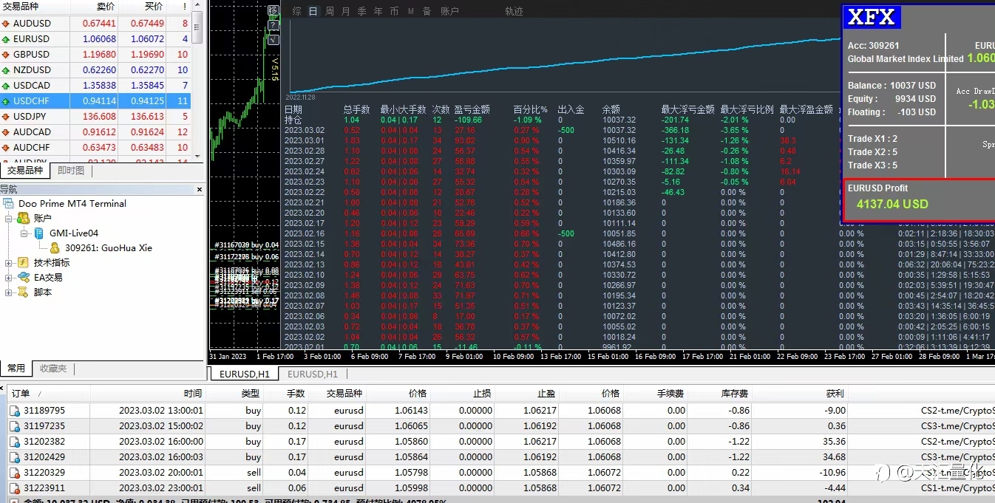The width and height of the screenshot is (995, 503).
Task: Click the AUDCAD direction arrow icon
Action: [6, 132]
